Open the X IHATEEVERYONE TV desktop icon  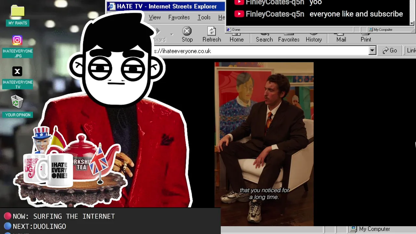tap(18, 78)
